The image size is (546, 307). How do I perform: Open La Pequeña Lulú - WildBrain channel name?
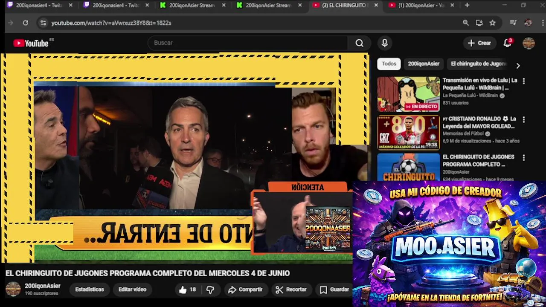point(470,96)
